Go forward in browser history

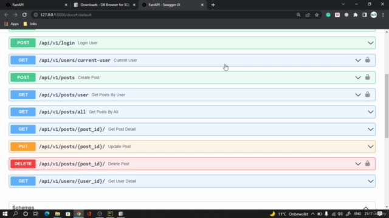point(15,15)
